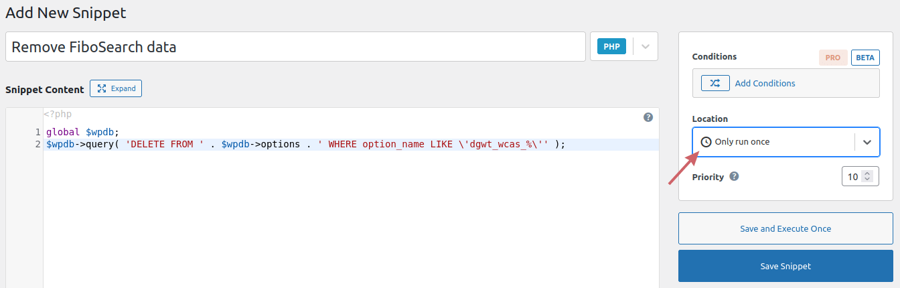Viewport: 900px width, 288px height.
Task: Click the Conditions section label
Action: 715,57
